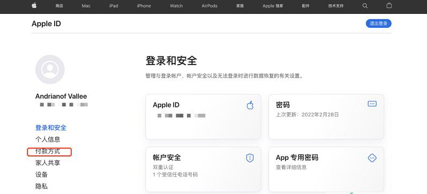Click the diamond icon in App 专用密码 card

[372, 158]
